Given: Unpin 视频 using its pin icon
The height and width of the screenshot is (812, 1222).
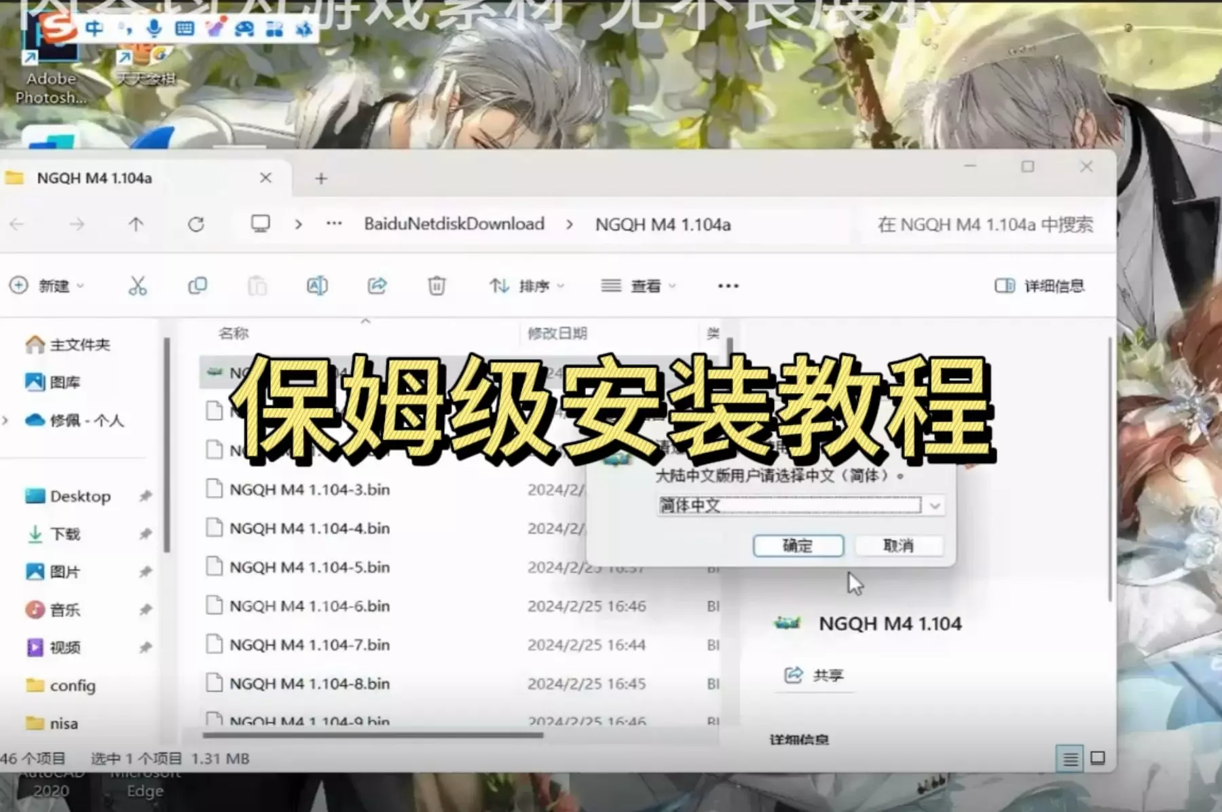Looking at the screenshot, I should click(145, 648).
